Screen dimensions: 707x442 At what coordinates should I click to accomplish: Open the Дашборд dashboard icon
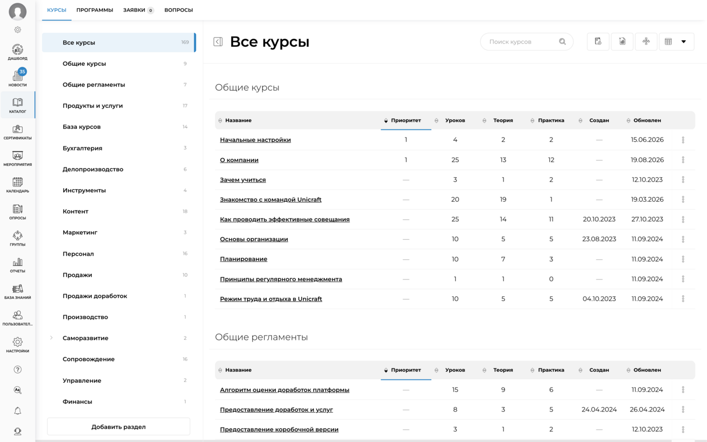click(x=17, y=52)
